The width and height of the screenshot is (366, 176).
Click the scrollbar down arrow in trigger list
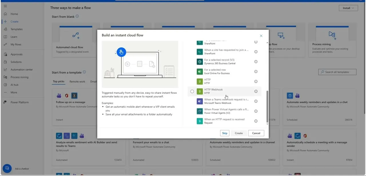point(267,124)
